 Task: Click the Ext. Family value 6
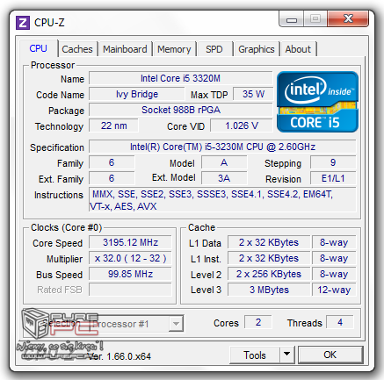(112, 178)
